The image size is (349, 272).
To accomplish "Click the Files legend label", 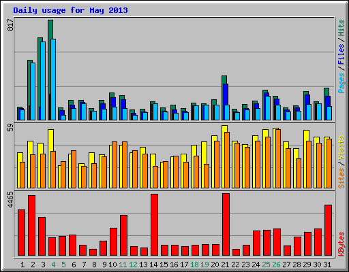I will 342,54.
